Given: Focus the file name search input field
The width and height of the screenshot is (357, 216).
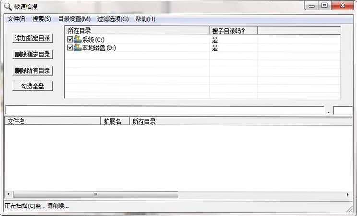Looking at the screenshot, I should click(x=165, y=110).
